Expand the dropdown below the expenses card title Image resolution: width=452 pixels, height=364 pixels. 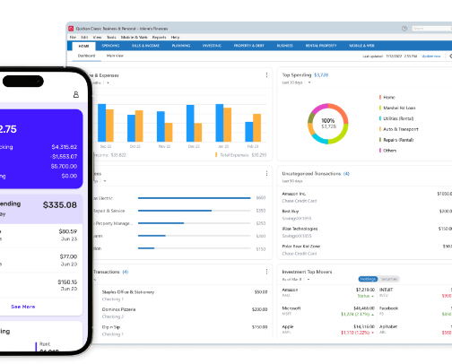coord(105,181)
